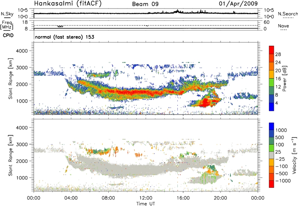Select the 'N.Sky' legend label
This screenshot has height=206, width=298.
pyautogui.click(x=7, y=14)
